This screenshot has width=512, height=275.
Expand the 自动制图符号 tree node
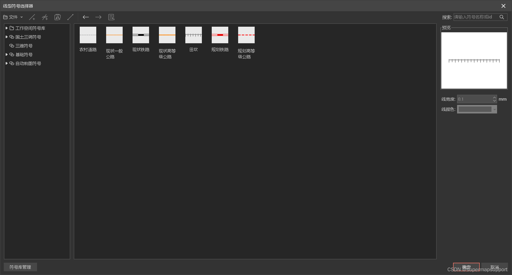(x=6, y=63)
